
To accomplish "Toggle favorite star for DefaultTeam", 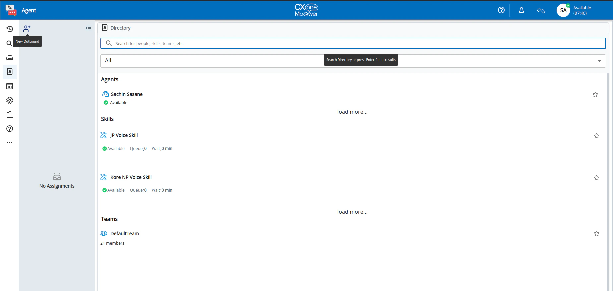I will click(x=597, y=233).
